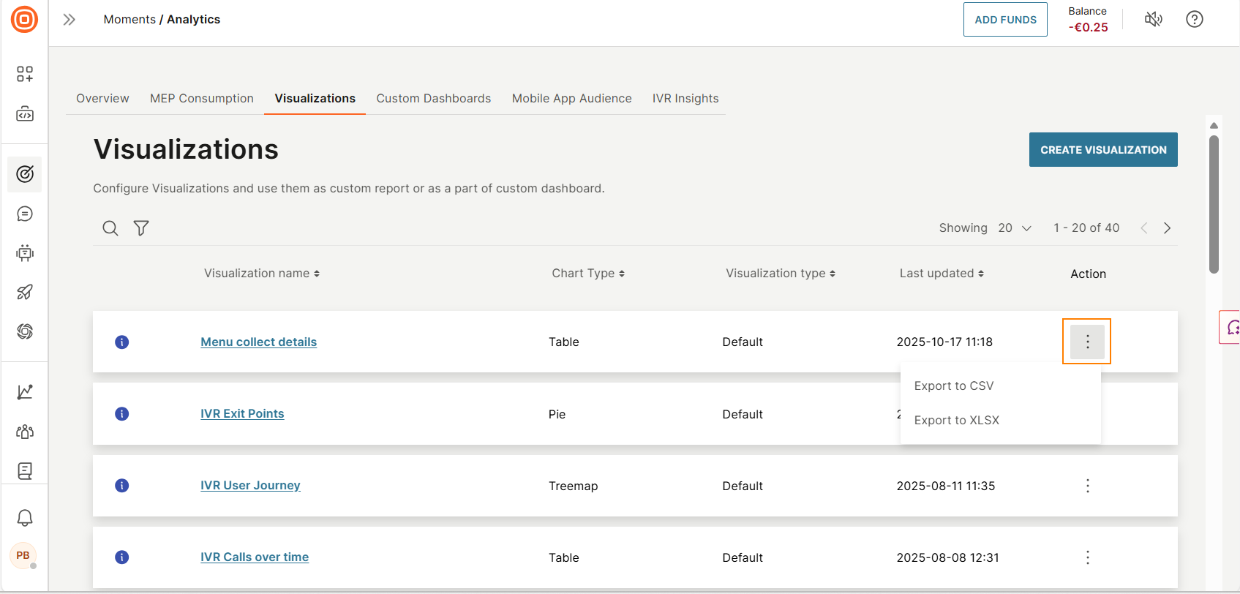Image resolution: width=1240 pixels, height=594 pixels.
Task: Click the CREATE VISUALIZATION button
Action: [1103, 149]
